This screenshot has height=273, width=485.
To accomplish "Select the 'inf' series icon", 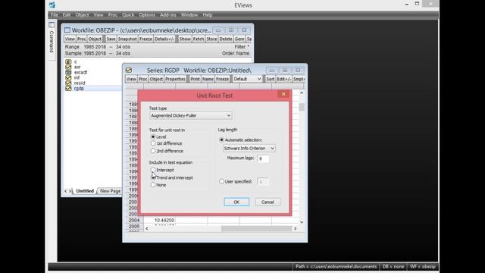I will pyautogui.click(x=68, y=77).
